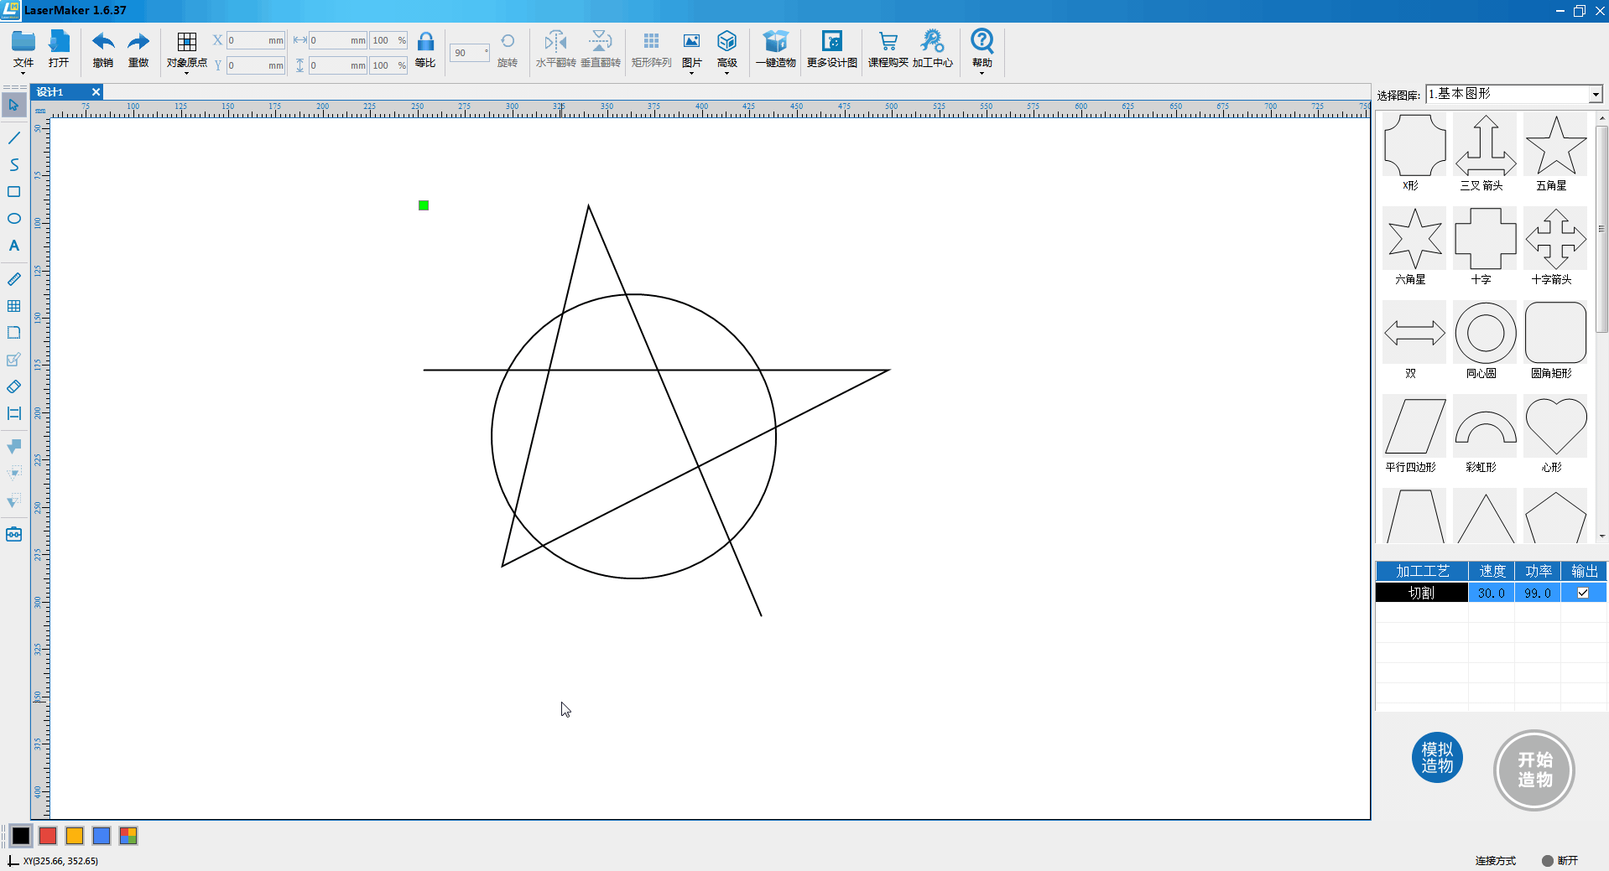Click the power value 99.0

pos(1537,593)
